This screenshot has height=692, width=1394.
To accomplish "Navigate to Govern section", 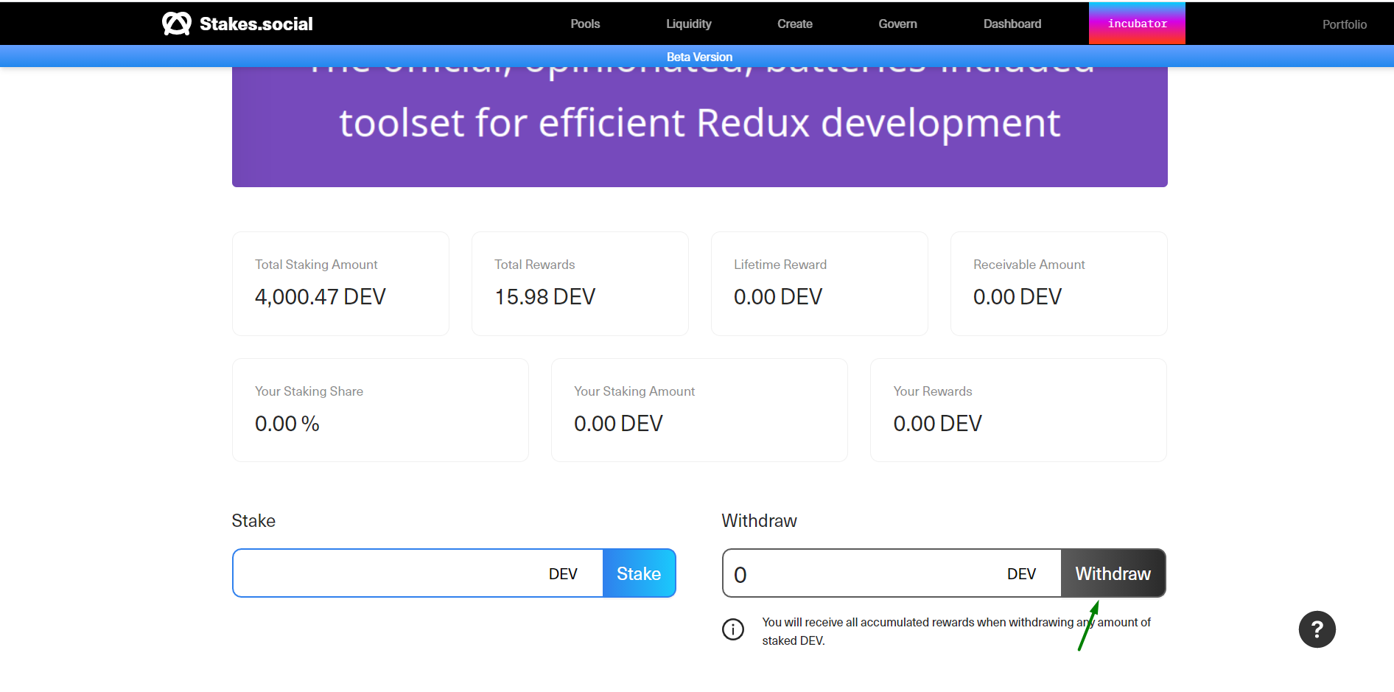I will point(897,24).
